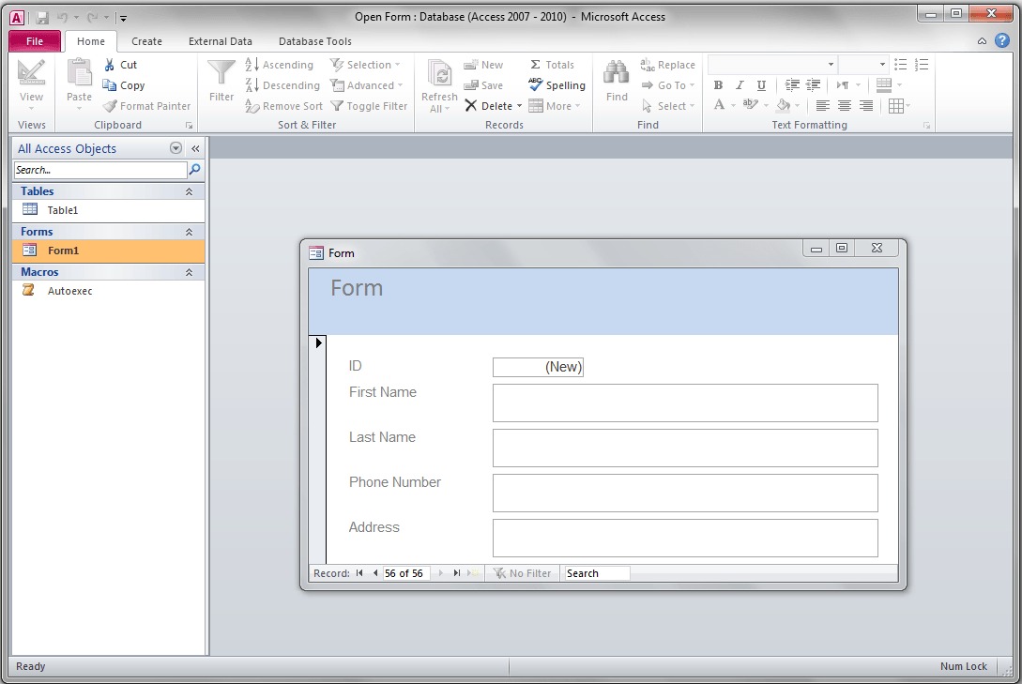Toggle the Totals row

pyautogui.click(x=552, y=65)
